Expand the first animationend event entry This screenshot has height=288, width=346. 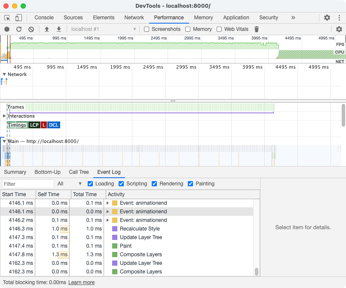[108, 203]
